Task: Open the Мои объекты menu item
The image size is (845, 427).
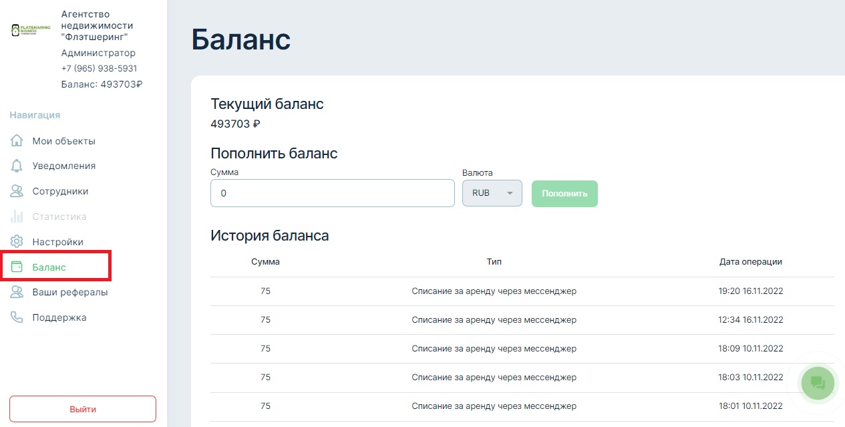Action: click(63, 141)
